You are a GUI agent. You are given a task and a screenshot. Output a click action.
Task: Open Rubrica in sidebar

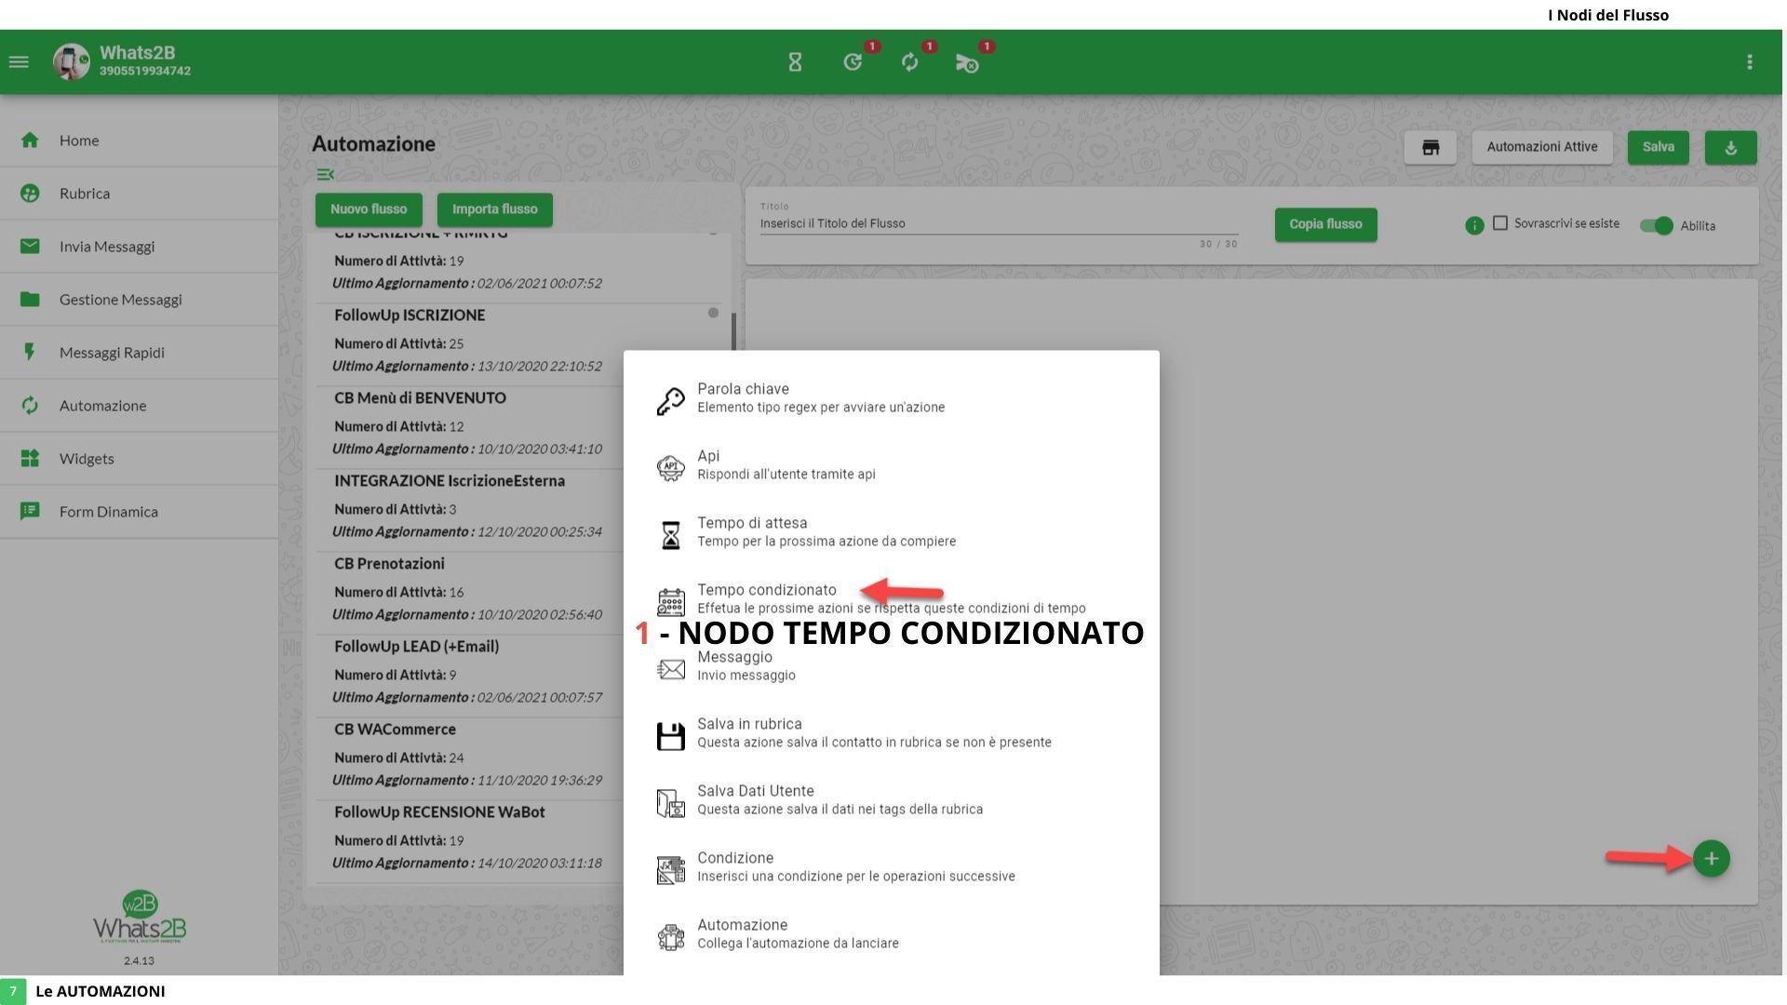pos(140,194)
